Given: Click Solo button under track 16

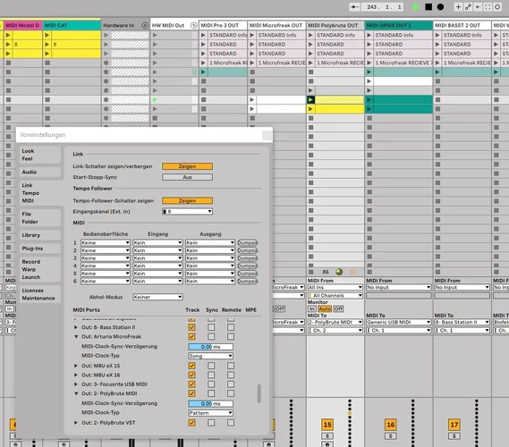Looking at the screenshot, I should click(x=391, y=436).
